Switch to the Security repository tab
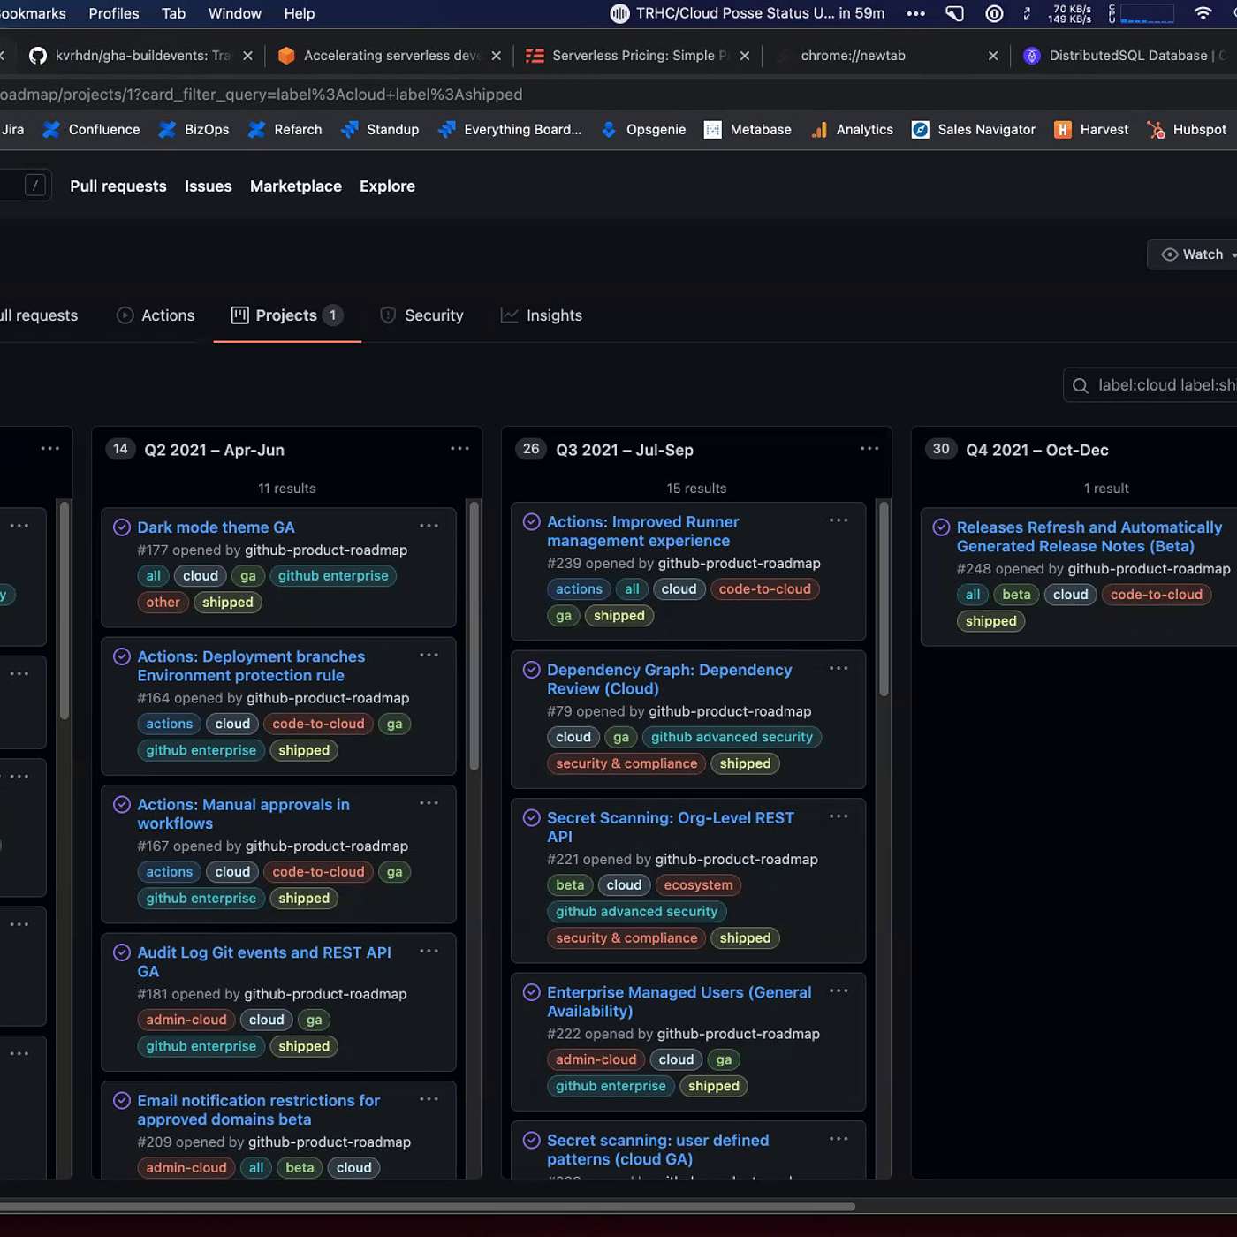Image resolution: width=1237 pixels, height=1237 pixels. (x=421, y=315)
